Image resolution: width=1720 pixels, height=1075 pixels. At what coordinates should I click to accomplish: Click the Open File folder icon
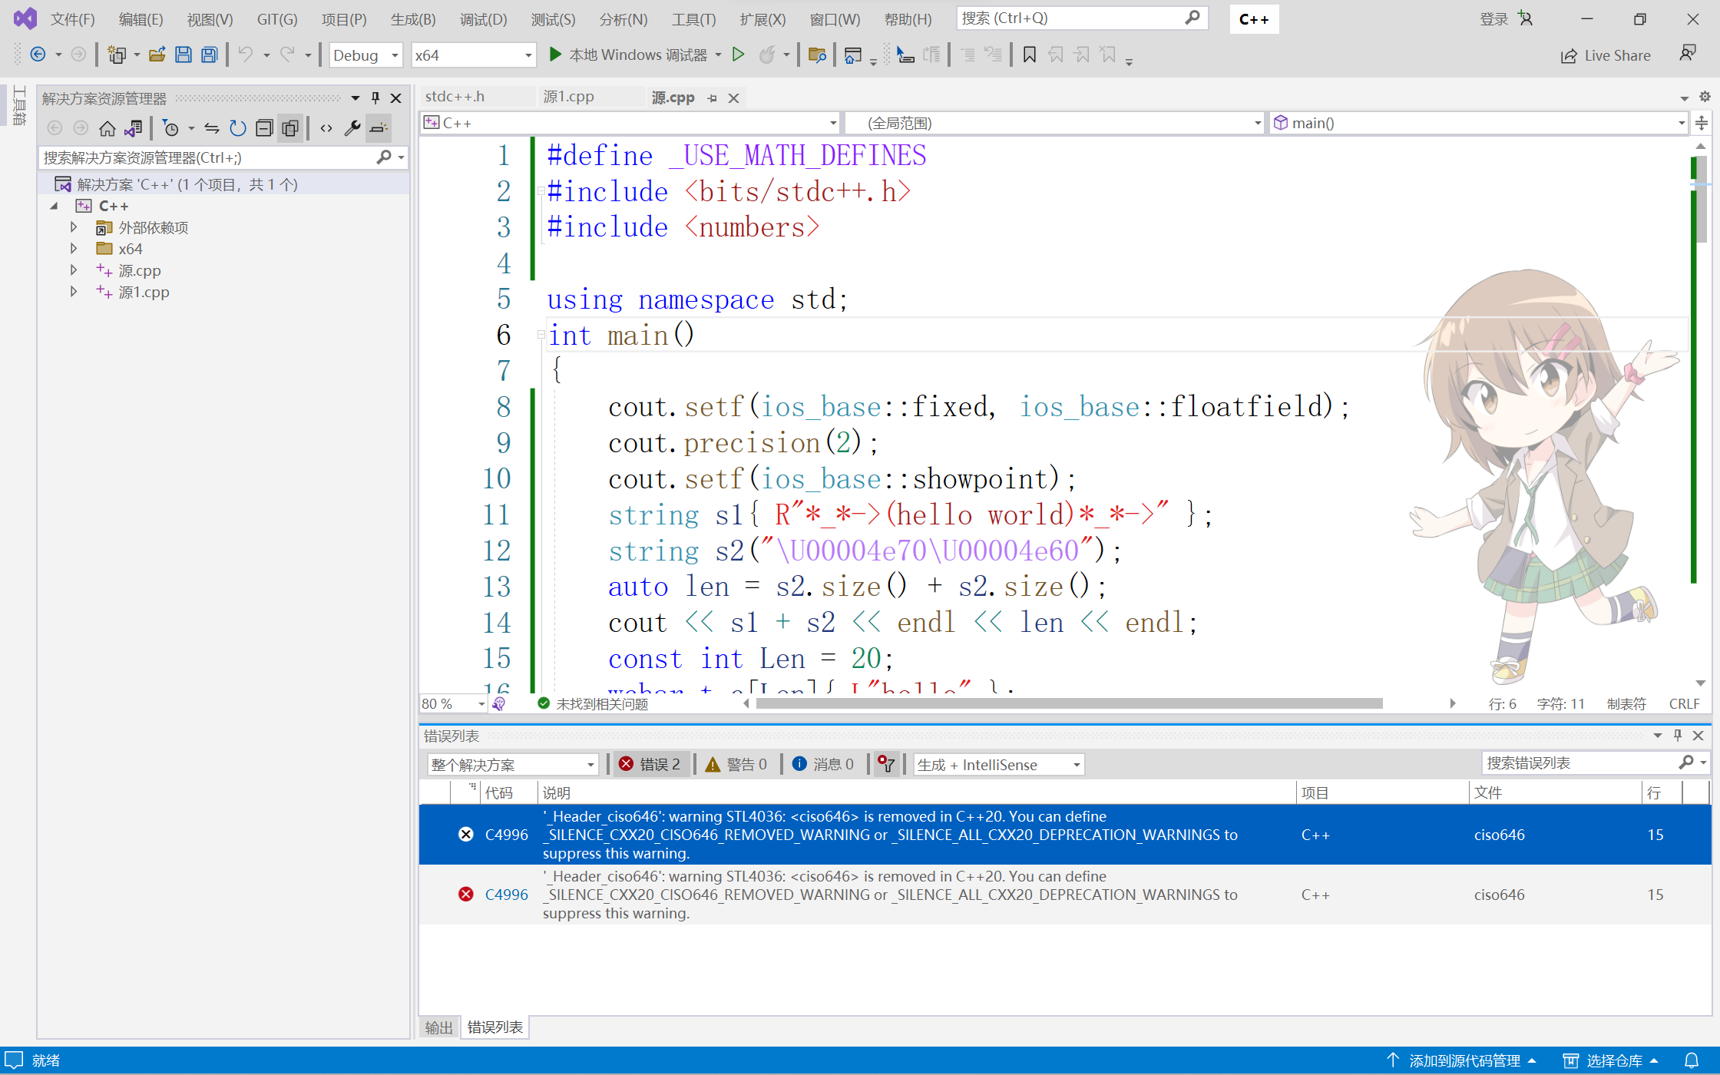pos(157,55)
